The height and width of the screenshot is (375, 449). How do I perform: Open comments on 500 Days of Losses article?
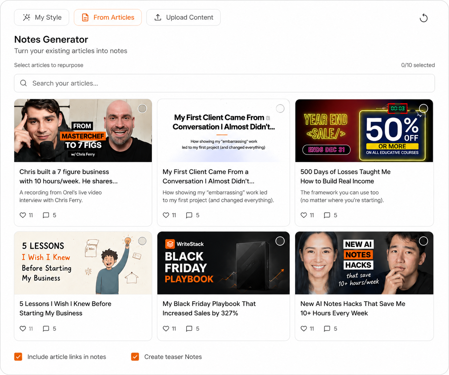327,215
